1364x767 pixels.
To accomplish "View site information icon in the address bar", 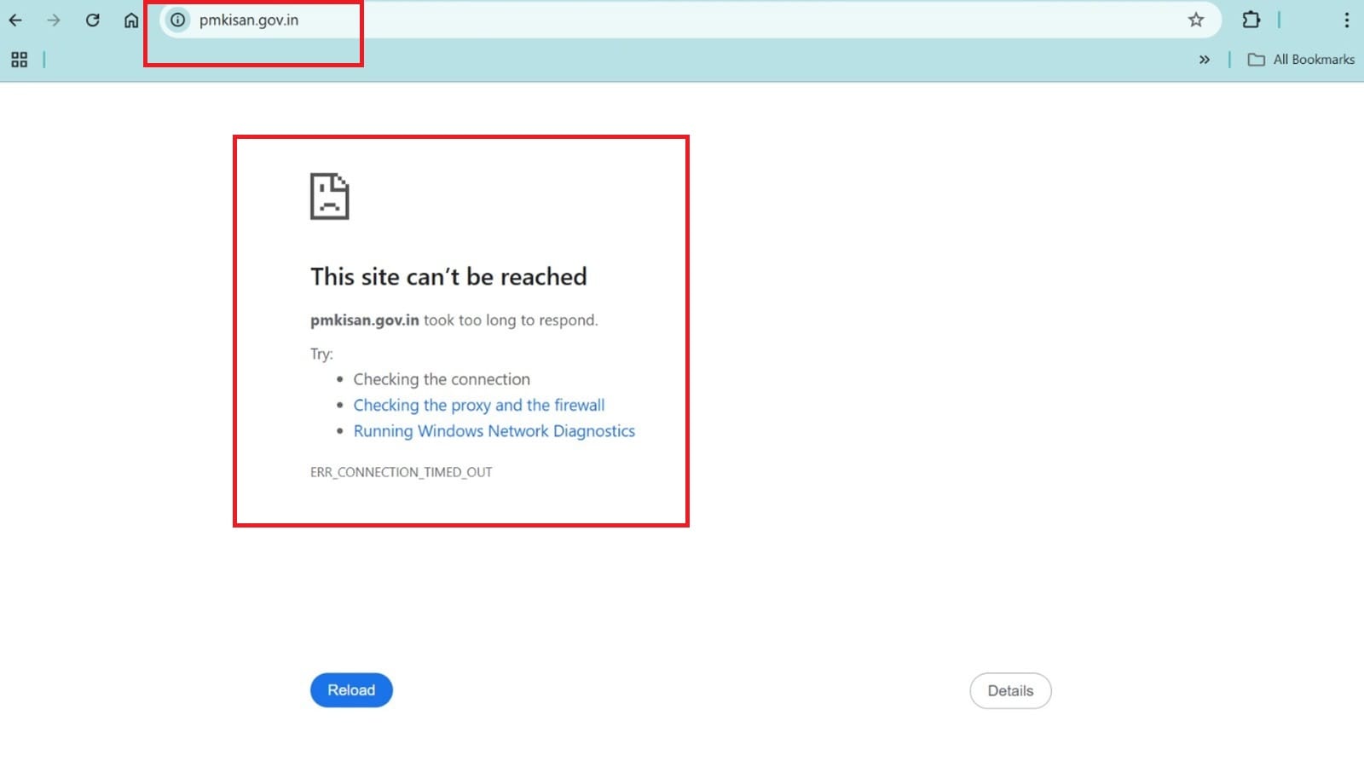I will coord(177,20).
